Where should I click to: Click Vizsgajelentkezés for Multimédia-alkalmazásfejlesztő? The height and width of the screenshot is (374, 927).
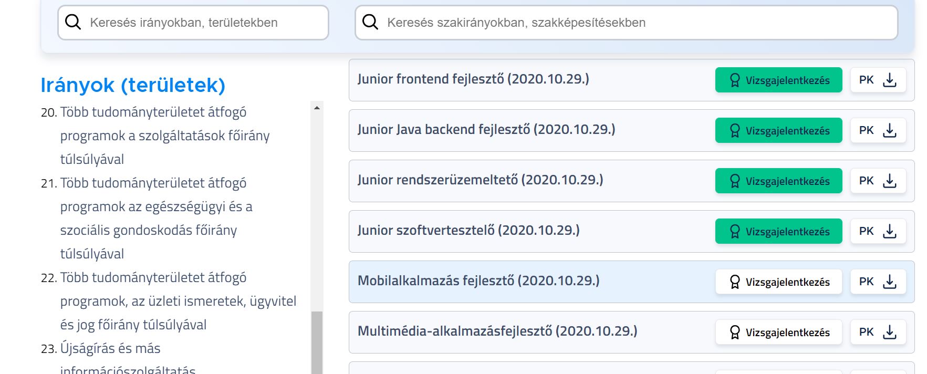click(778, 332)
